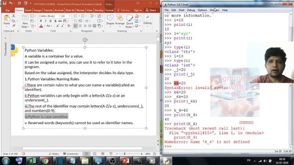Apply the Format Painter brush
The image size is (294, 165).
click(x=13, y=26)
